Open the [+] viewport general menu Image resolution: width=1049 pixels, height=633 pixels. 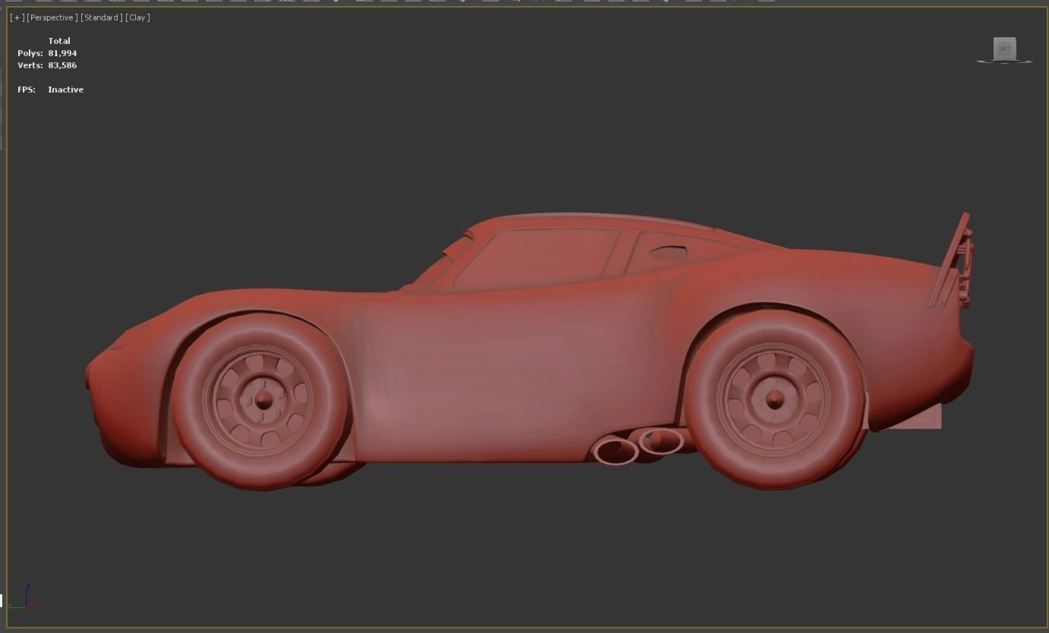(x=17, y=17)
